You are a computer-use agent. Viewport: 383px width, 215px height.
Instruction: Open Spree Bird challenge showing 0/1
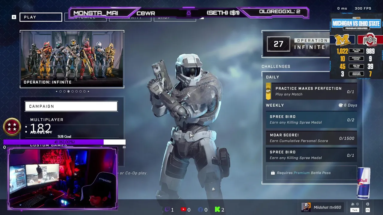[311, 155]
